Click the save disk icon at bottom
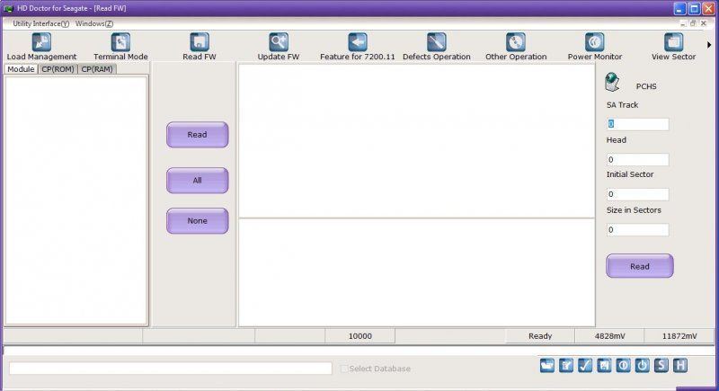Screen dimensions: 719x391 point(604,365)
